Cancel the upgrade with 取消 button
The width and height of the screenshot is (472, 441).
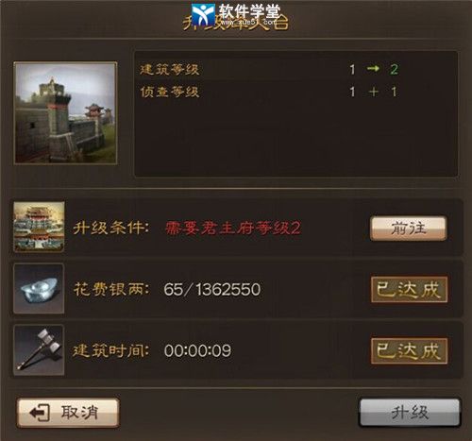[68, 413]
